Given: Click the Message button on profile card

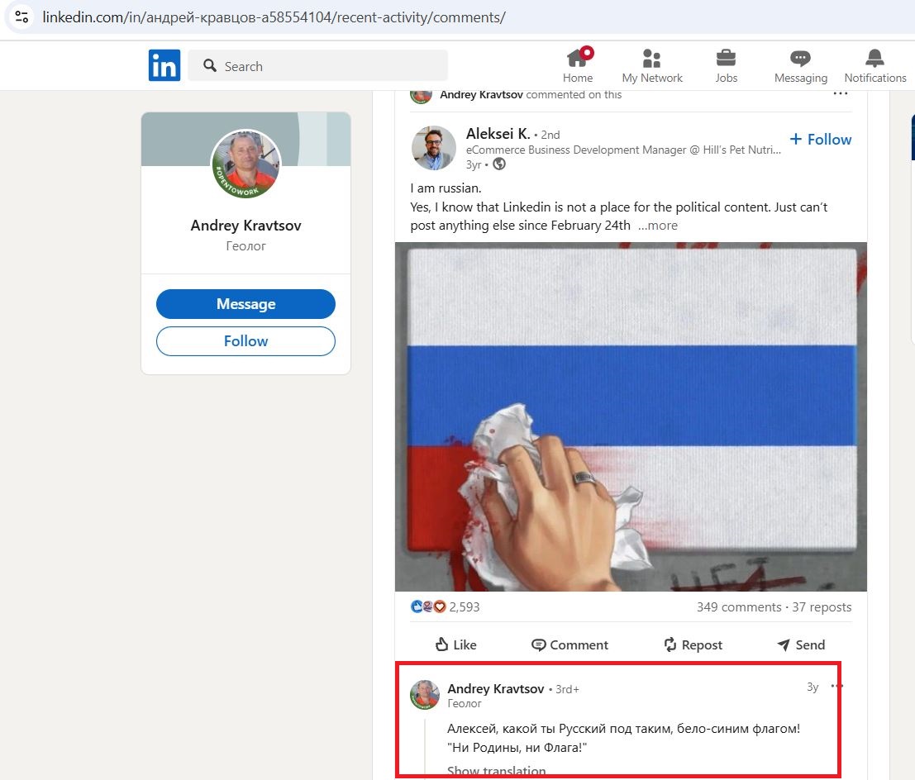Looking at the screenshot, I should 245,304.
